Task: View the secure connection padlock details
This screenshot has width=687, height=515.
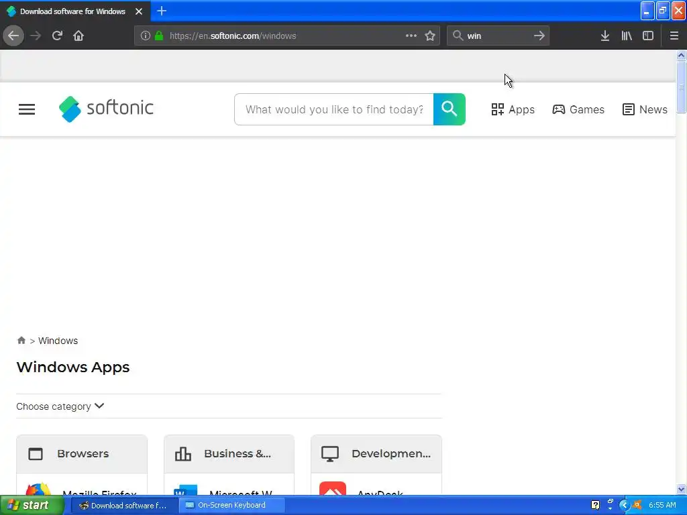Action: click(x=159, y=36)
